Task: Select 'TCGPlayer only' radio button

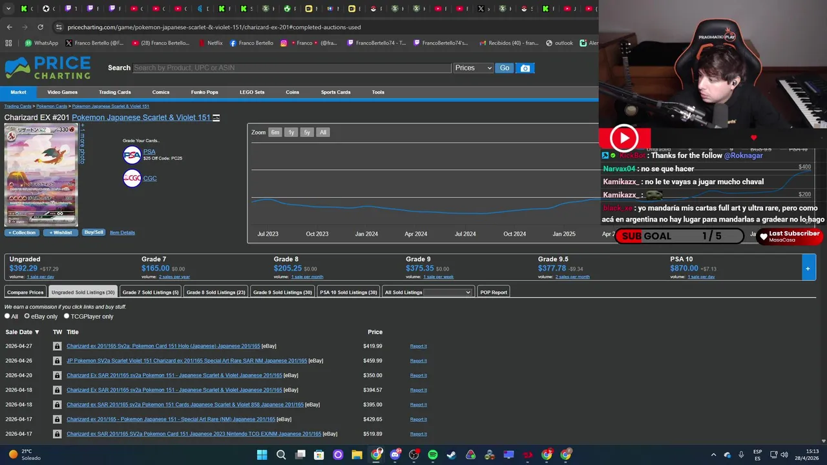Action: tap(67, 316)
